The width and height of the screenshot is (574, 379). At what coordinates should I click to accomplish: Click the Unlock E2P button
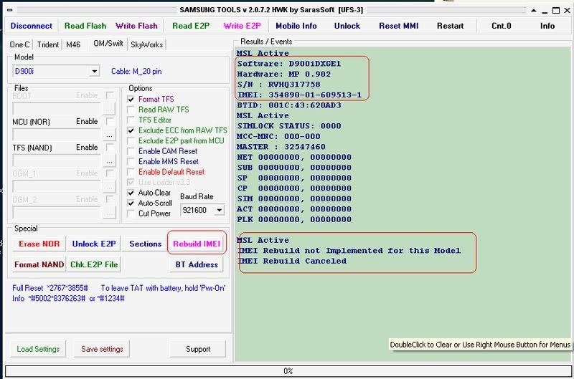coord(94,244)
